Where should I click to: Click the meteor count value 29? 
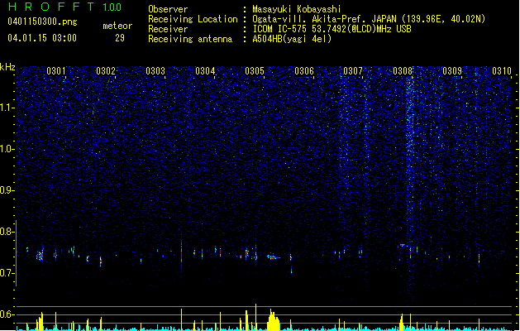120,38
